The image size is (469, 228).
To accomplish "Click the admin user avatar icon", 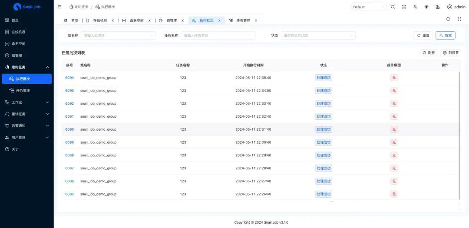I will 449,7.
